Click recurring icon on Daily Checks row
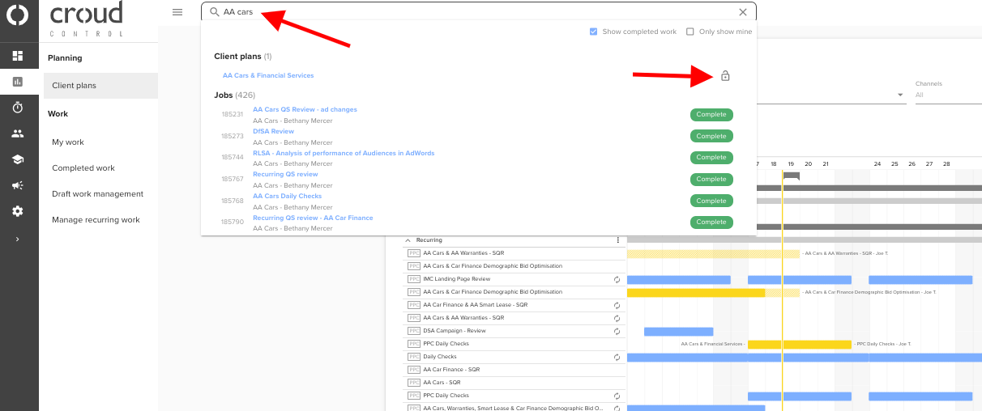Screen dimensions: 982x411 pos(617,357)
